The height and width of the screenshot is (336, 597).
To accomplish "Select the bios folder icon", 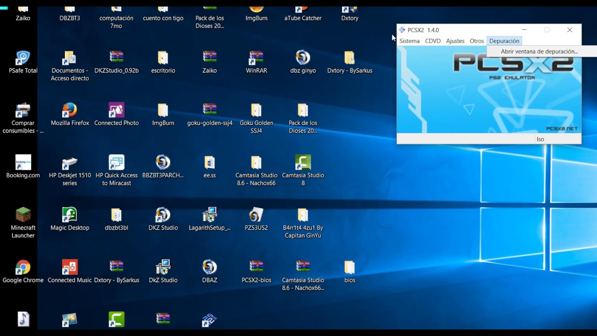I will (350, 272).
